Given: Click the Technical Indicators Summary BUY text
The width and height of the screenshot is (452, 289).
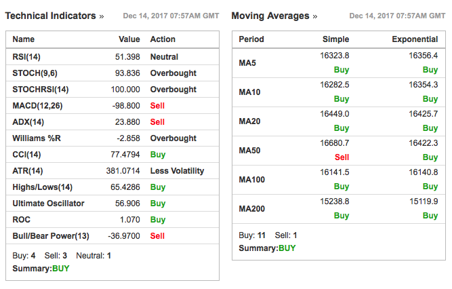Looking at the screenshot, I should tap(41, 268).
